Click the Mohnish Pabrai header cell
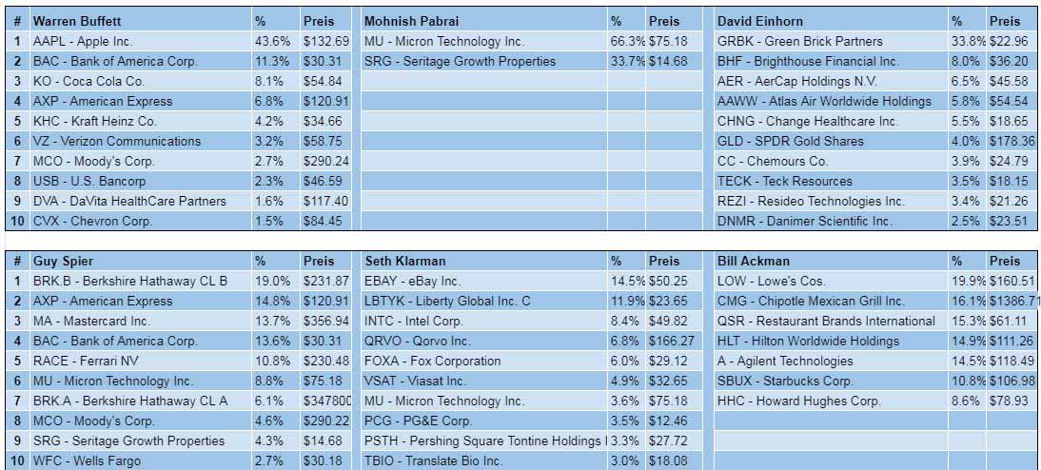Screen dimensions: 1041x470 click(484, 21)
